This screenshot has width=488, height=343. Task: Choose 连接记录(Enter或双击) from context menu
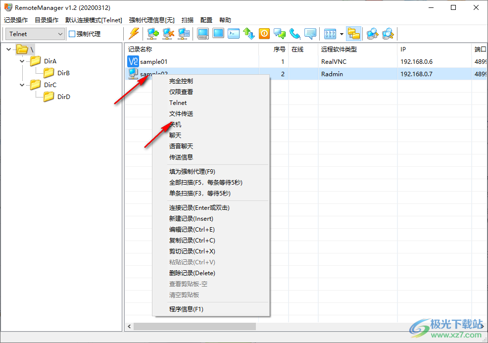click(x=211, y=207)
